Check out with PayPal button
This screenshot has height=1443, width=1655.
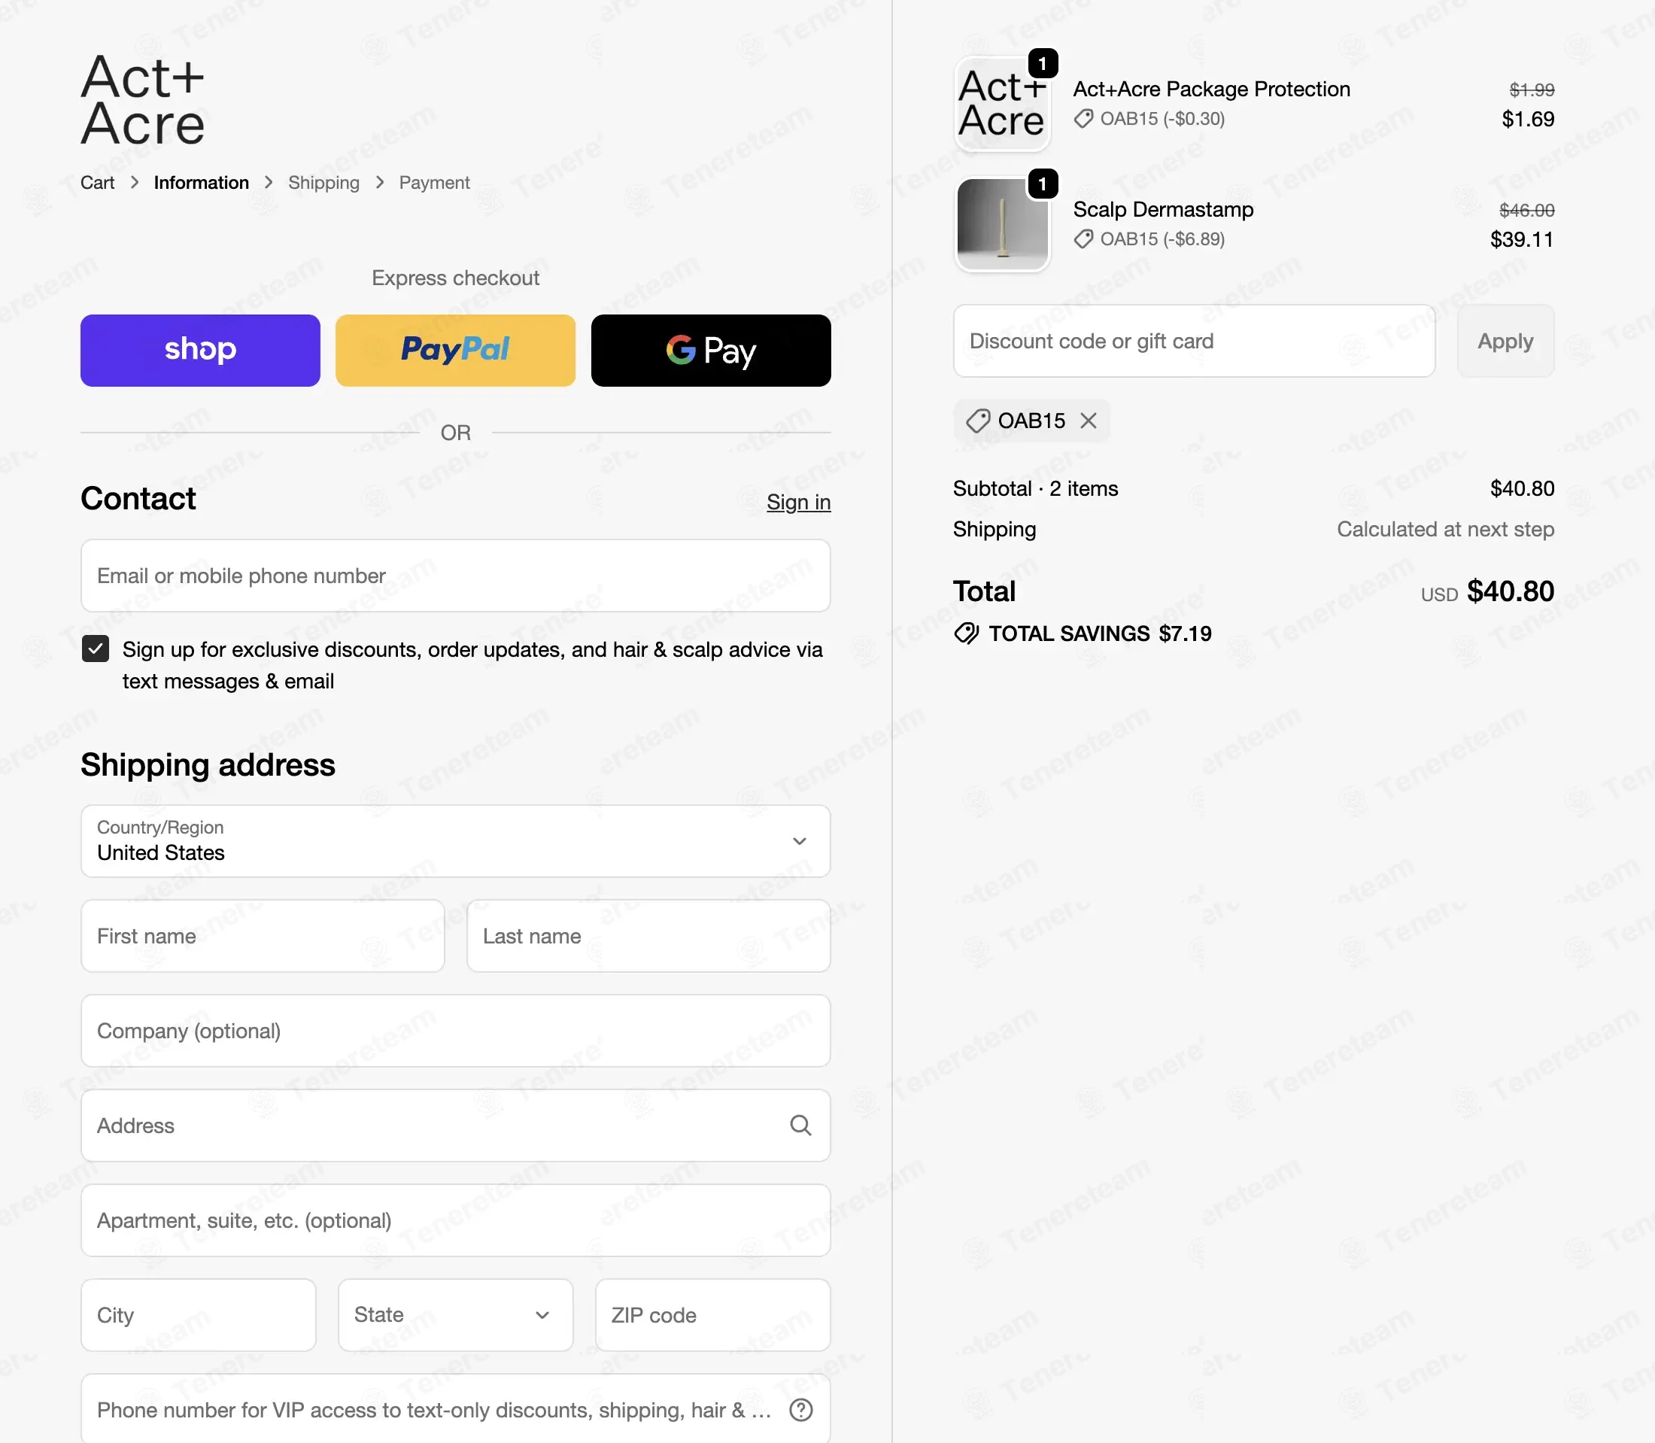tap(456, 351)
